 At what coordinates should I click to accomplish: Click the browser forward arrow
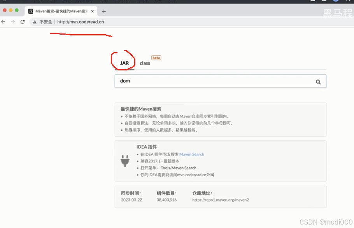click(x=13, y=22)
